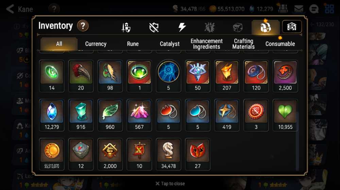Open the backpack inventory category
Screen dimensions: 340x190
pyautogui.click(x=266, y=27)
